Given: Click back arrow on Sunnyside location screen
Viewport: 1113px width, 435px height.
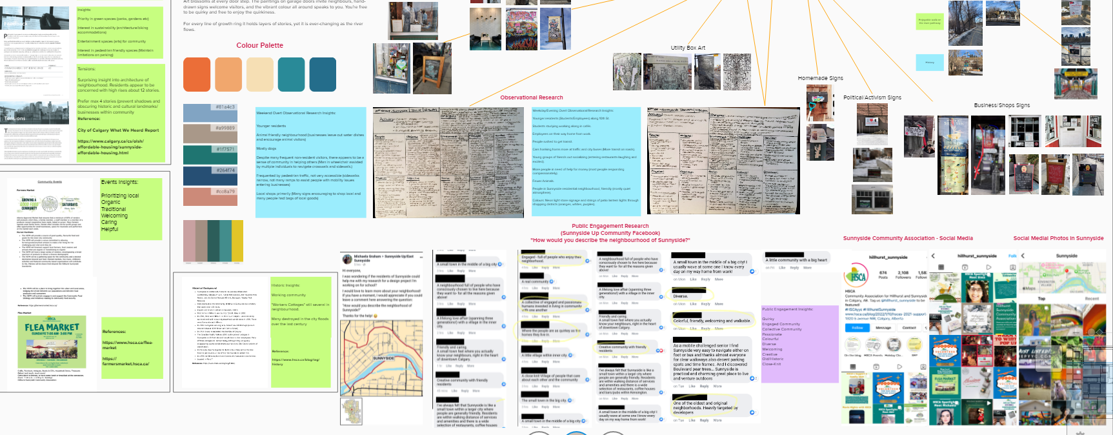Looking at the screenshot, I should click(x=1023, y=256).
